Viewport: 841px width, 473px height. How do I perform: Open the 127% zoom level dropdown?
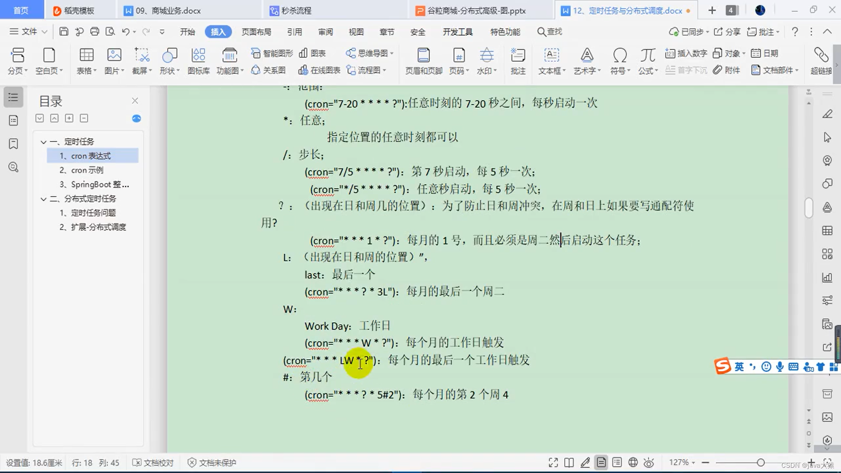(682, 462)
